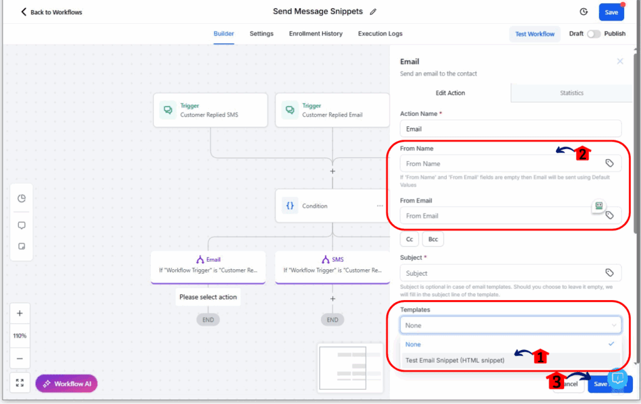This screenshot has width=641, height=404.
Task: Insert custom value tag in Subject
Action: 609,272
